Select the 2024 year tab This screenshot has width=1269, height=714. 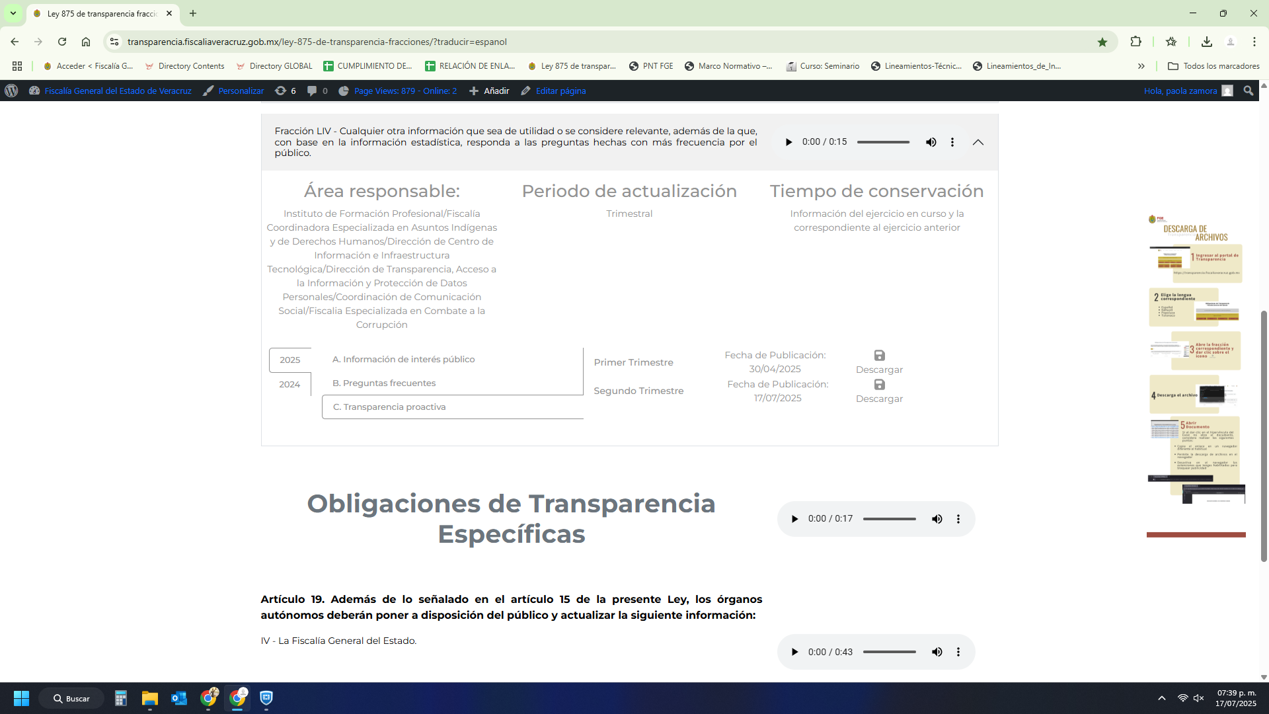pos(289,384)
